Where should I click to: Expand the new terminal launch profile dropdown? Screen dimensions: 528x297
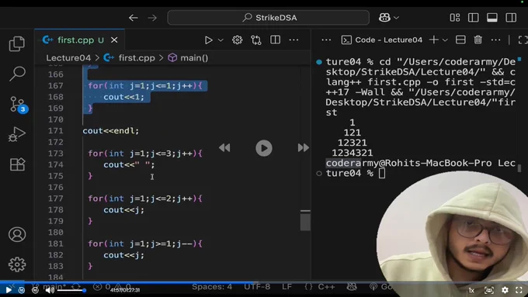pyautogui.click(x=445, y=40)
